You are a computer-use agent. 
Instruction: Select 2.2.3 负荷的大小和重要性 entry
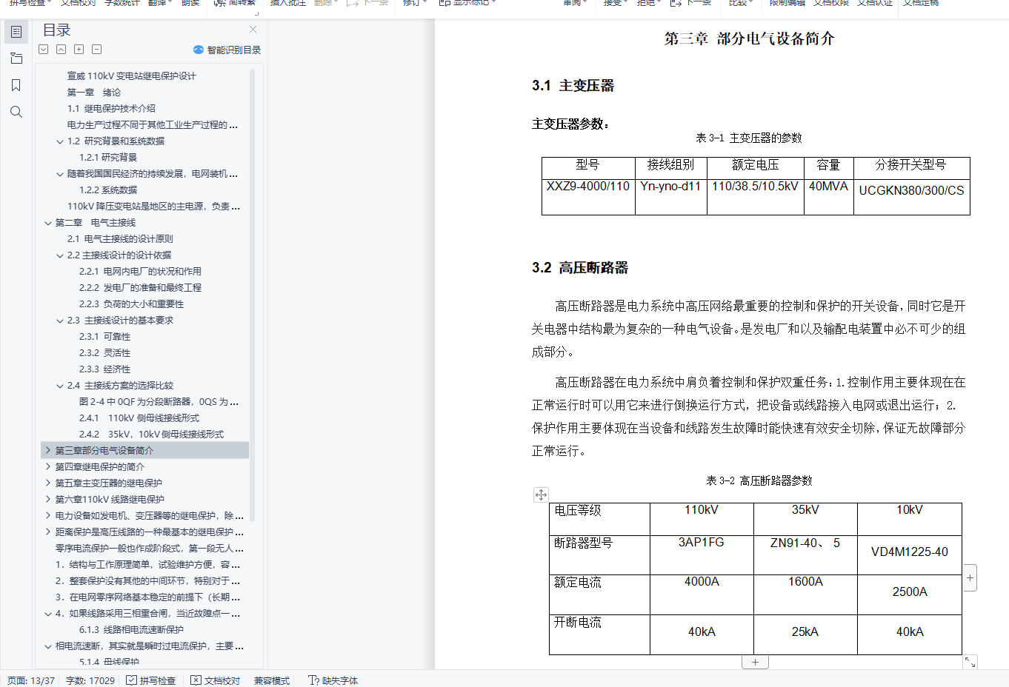132,304
